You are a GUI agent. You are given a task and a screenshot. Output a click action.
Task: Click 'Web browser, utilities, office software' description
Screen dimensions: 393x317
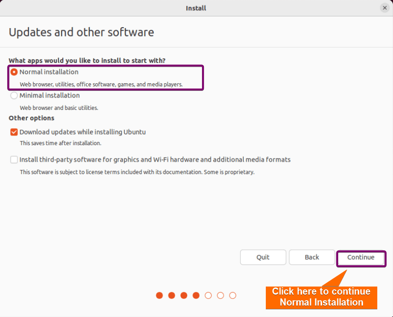pos(101,84)
